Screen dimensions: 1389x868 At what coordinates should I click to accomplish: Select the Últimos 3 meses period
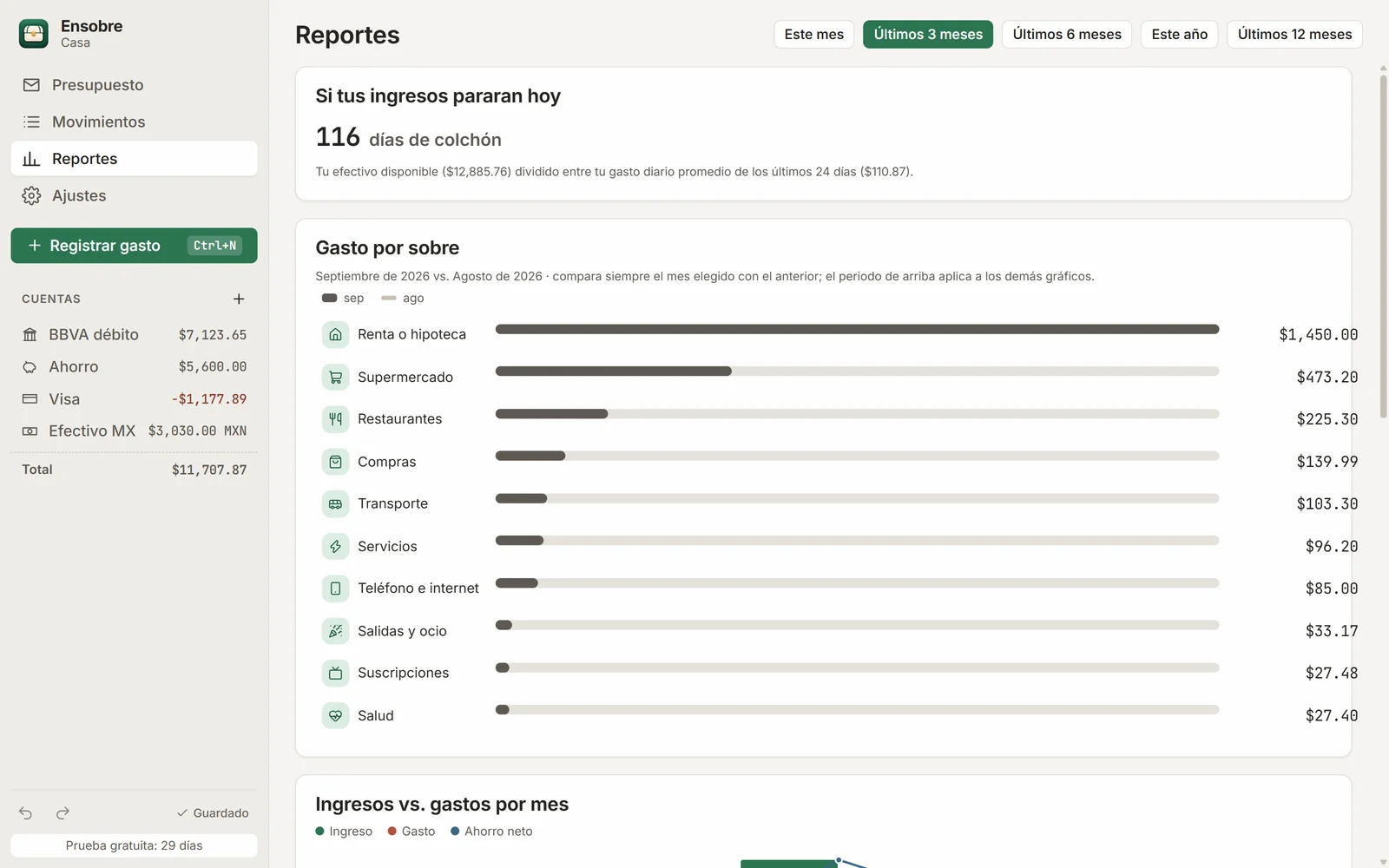point(928,35)
